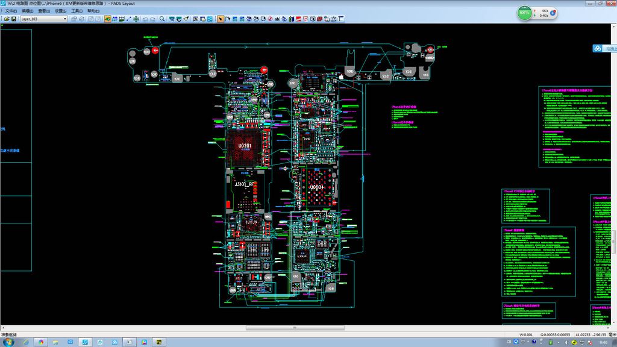The width and height of the screenshot is (617, 347).
Task: Open the 查看 (View) menu
Action: (x=43, y=11)
